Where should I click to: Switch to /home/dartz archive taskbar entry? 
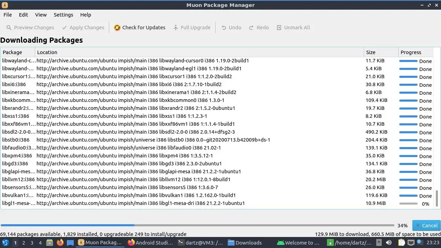(350, 243)
